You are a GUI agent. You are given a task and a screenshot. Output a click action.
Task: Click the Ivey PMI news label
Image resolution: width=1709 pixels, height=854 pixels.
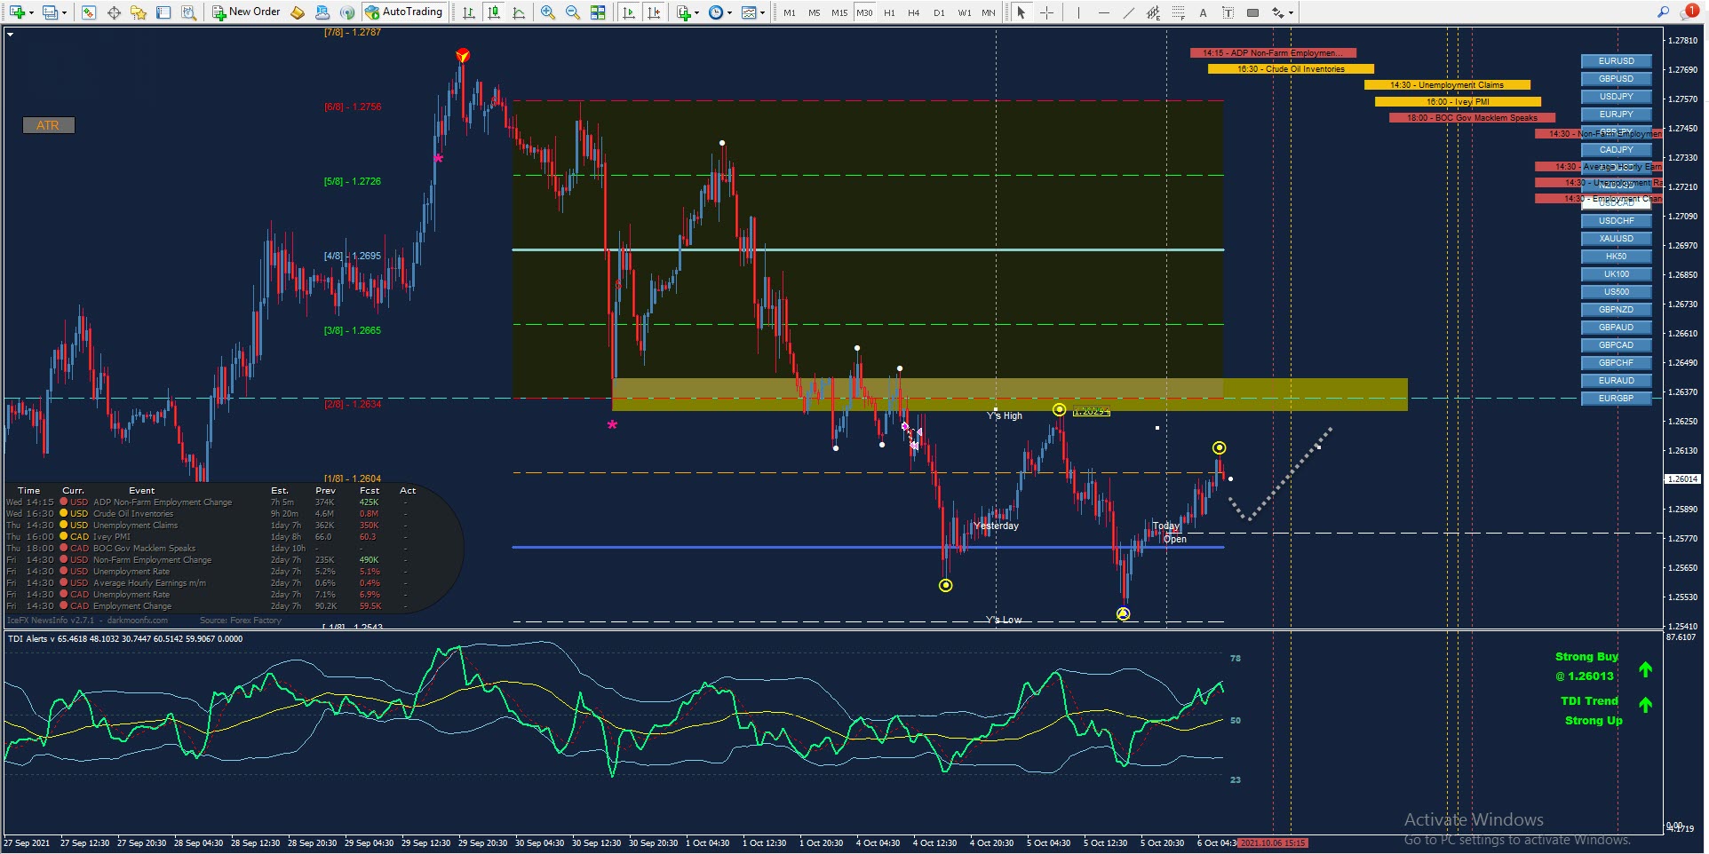click(x=1458, y=102)
